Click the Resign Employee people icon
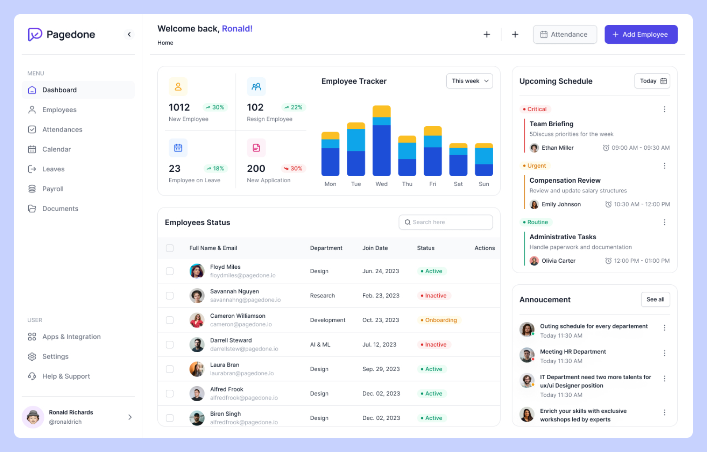 pyautogui.click(x=256, y=87)
